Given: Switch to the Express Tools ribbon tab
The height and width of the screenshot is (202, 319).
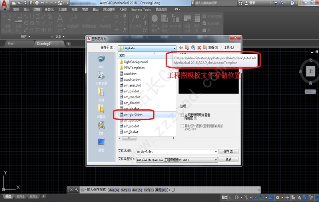Looking at the screenshot, I should 141,9.
